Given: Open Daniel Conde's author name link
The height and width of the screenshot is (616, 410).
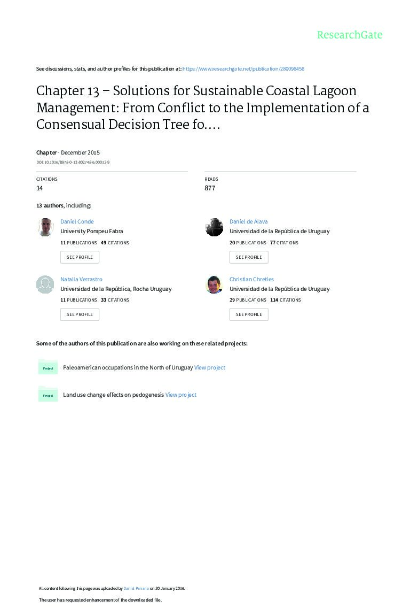Looking at the screenshot, I should pos(77,221).
